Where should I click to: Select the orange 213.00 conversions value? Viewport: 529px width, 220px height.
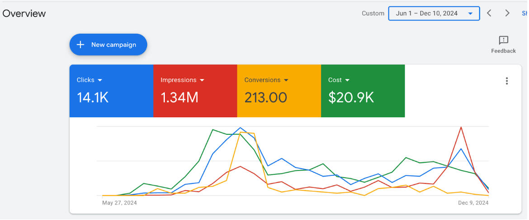coord(266,97)
